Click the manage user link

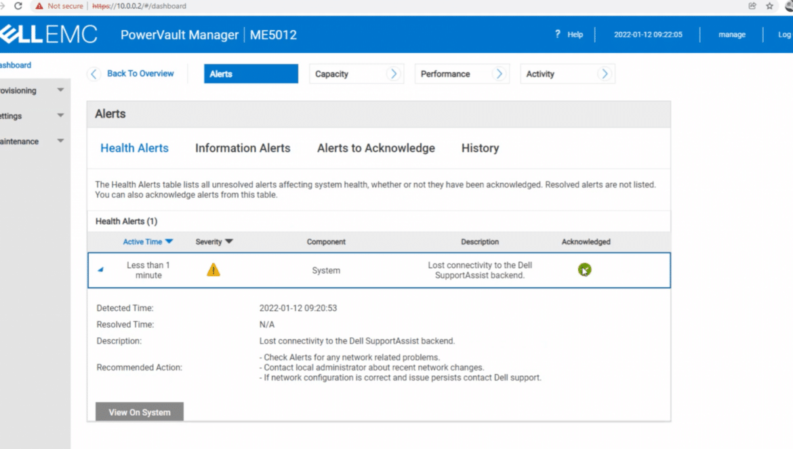coord(732,35)
